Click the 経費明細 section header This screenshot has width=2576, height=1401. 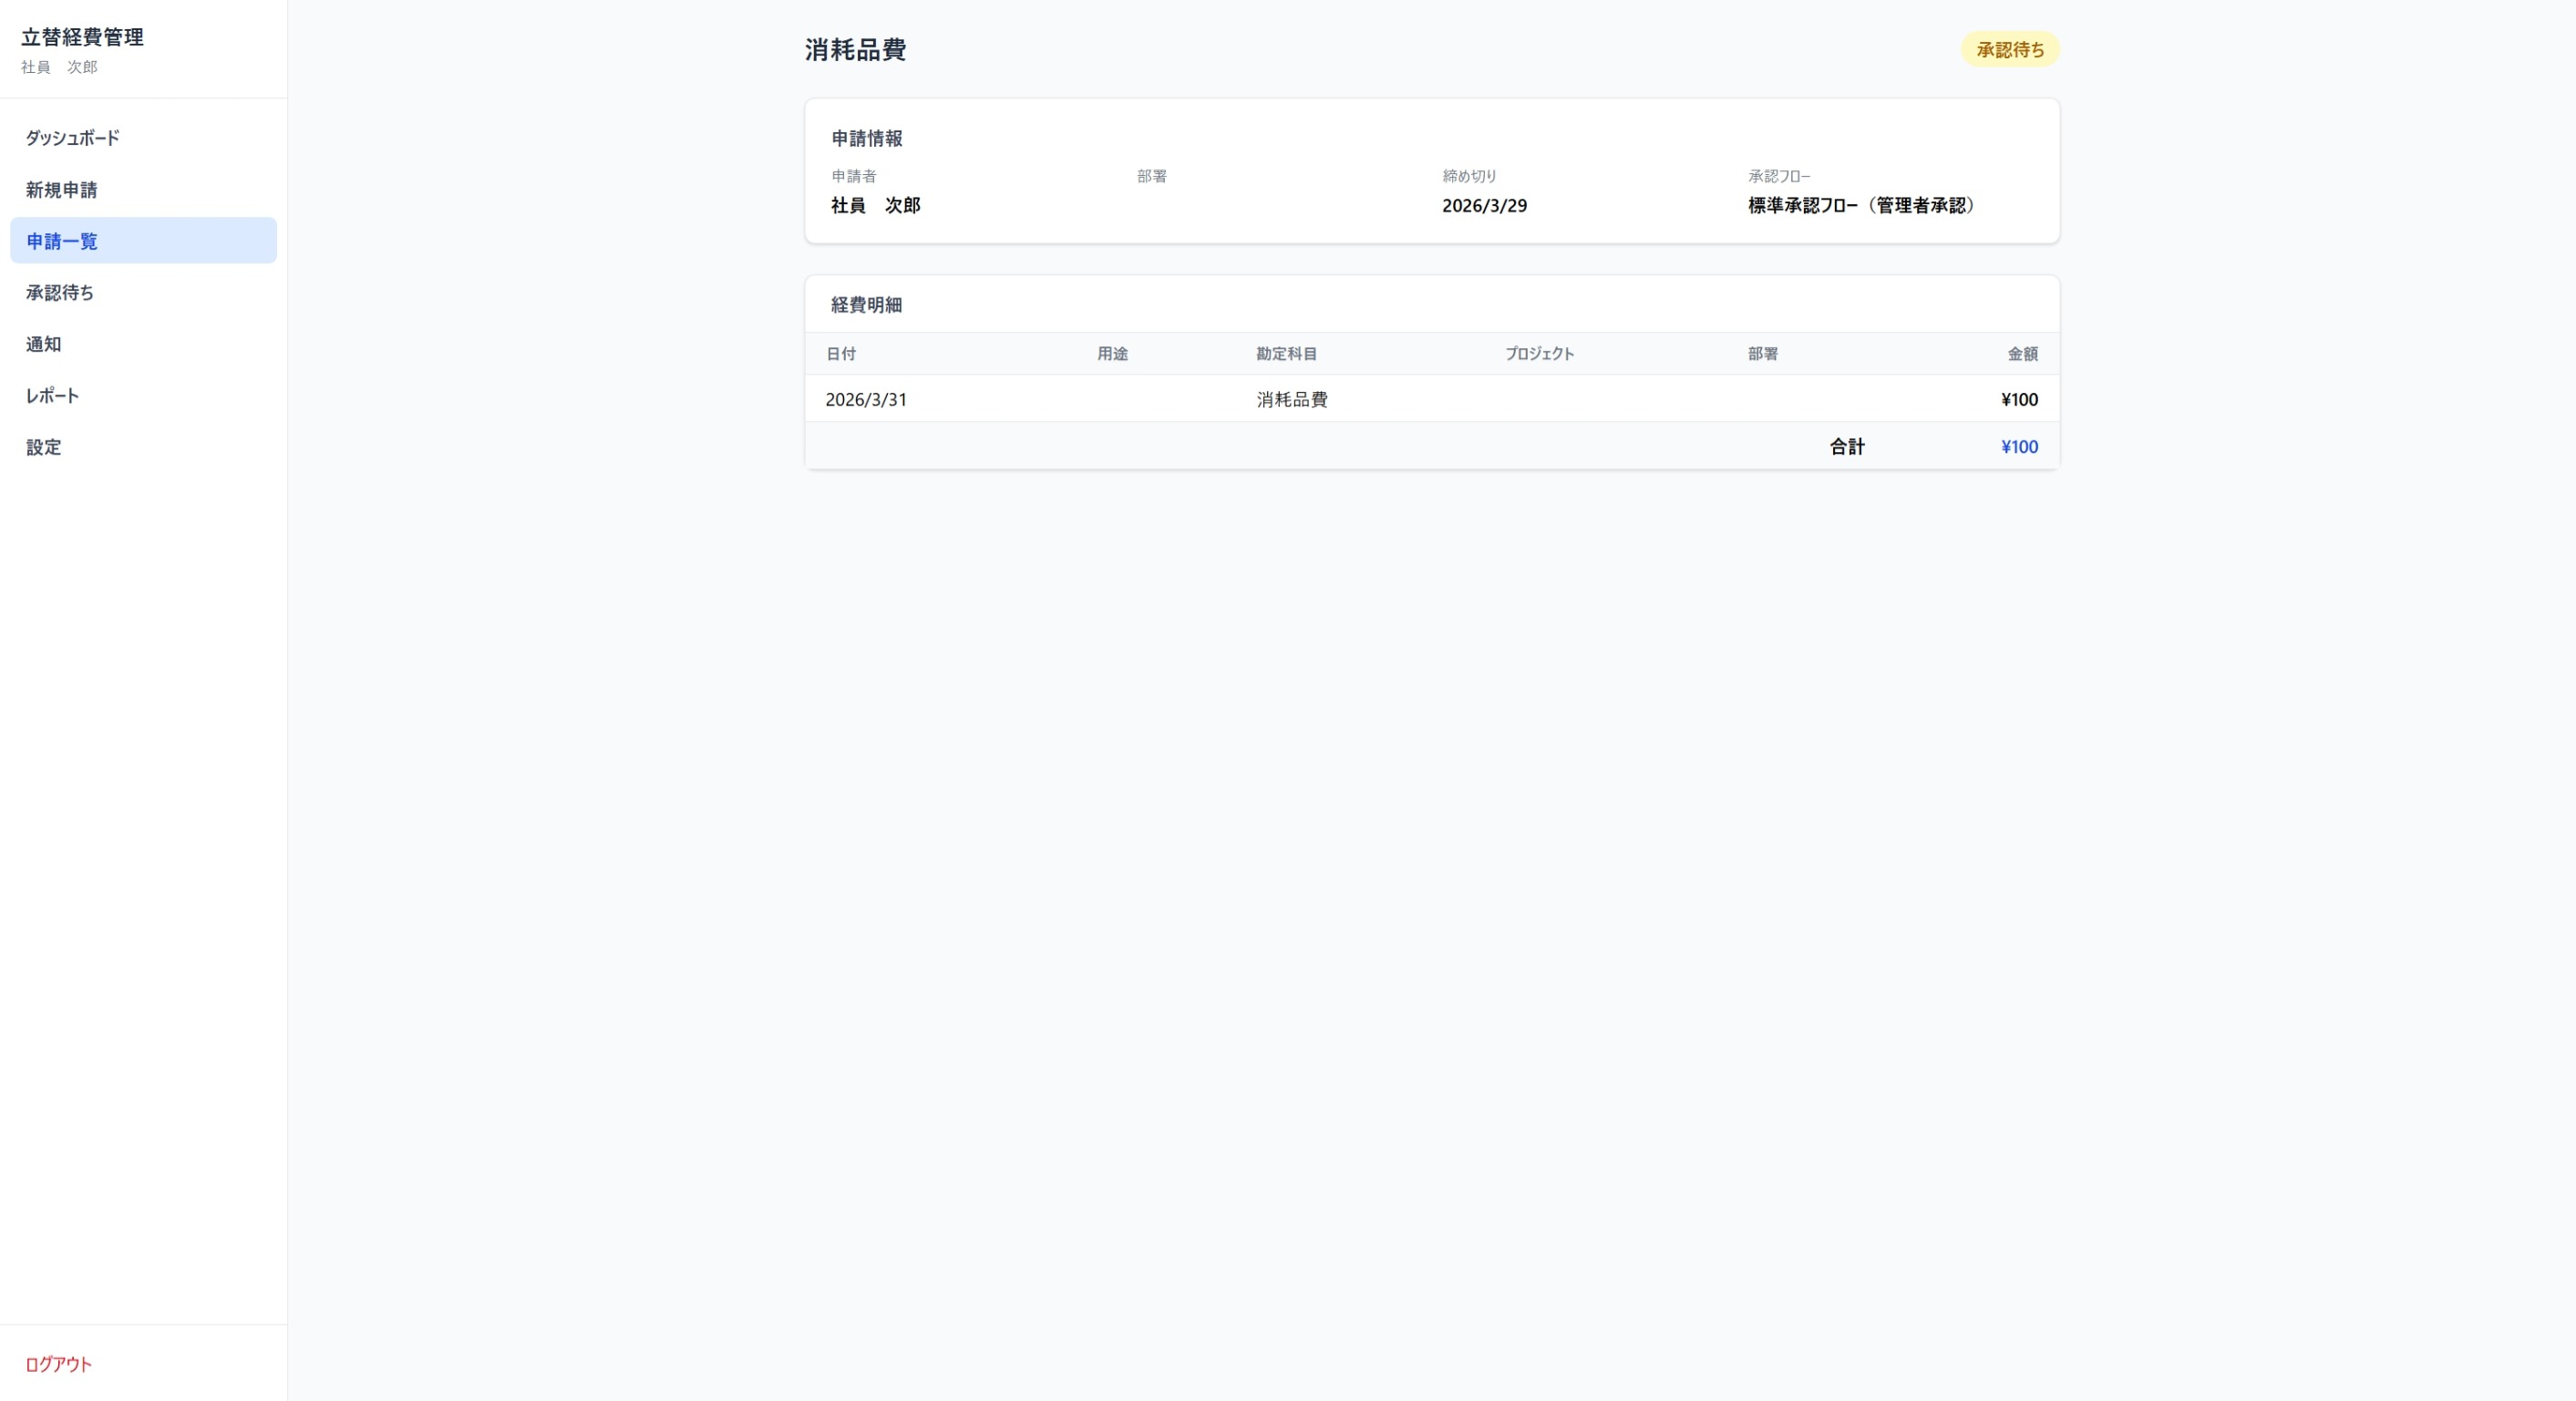coord(865,305)
